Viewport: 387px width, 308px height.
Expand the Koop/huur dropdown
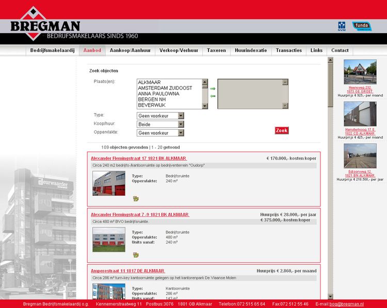point(160,124)
